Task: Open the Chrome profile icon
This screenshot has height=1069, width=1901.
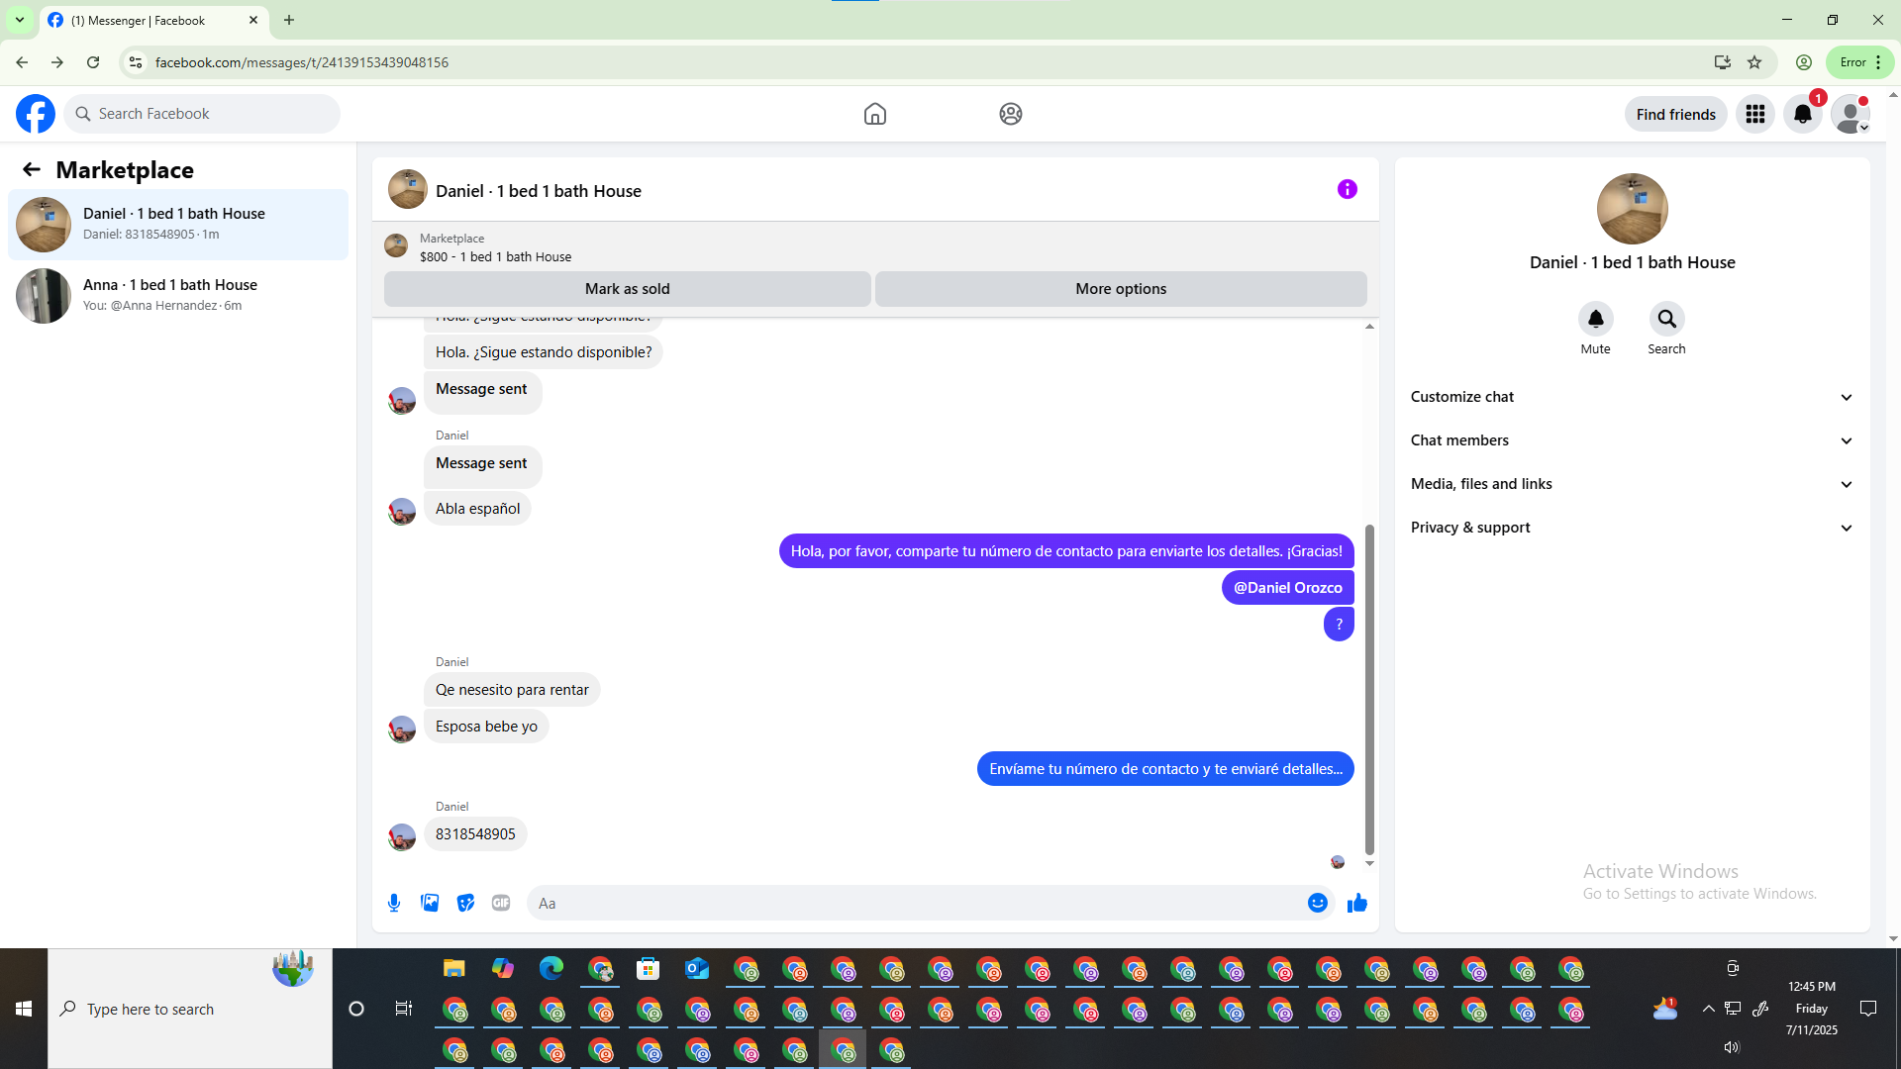Action: pyautogui.click(x=1804, y=62)
